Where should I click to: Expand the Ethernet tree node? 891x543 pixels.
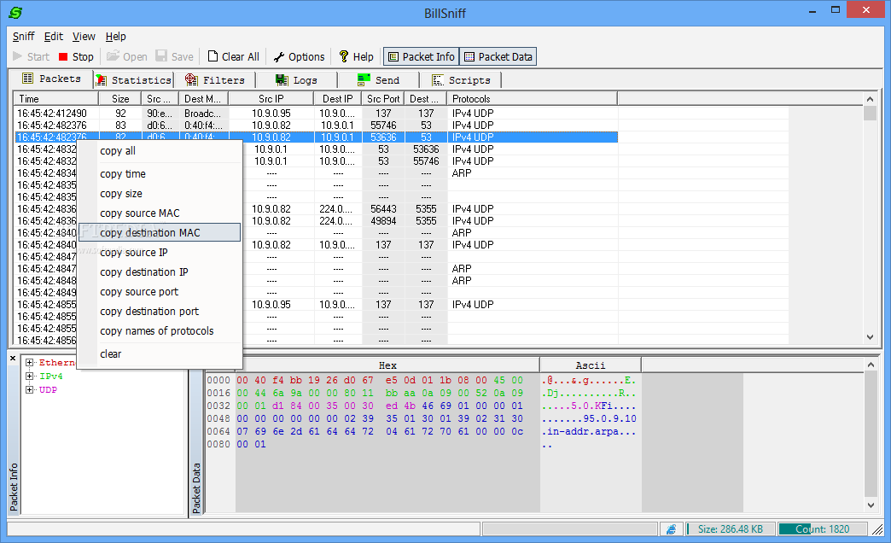pos(30,362)
